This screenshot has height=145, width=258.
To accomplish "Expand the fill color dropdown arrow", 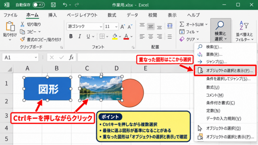I will (120, 37).
